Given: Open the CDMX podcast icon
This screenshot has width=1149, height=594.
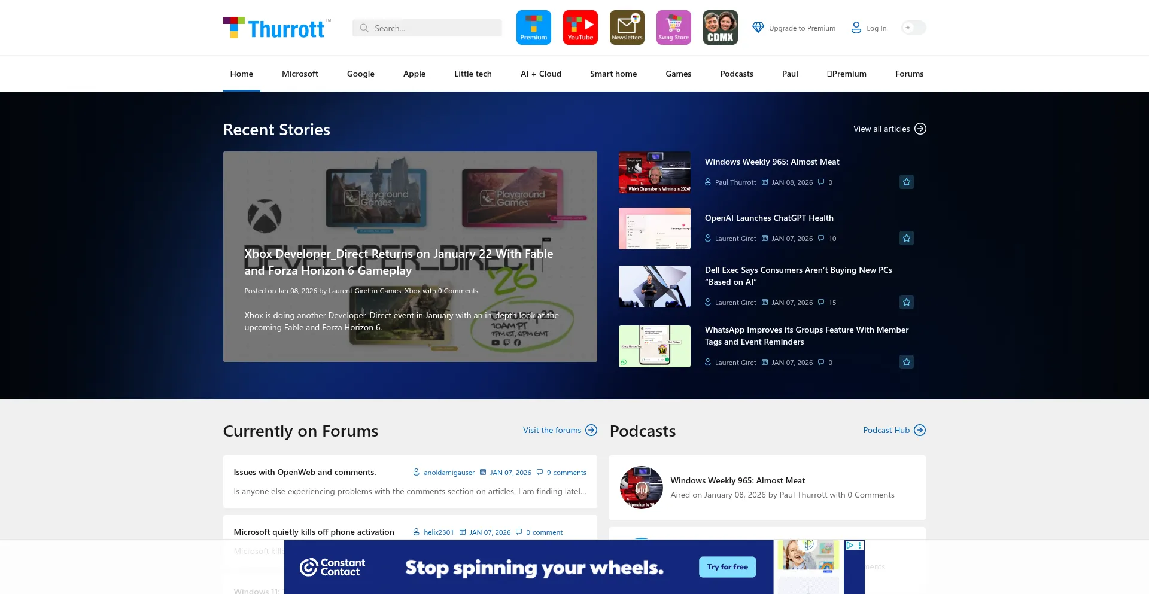Looking at the screenshot, I should coord(719,27).
